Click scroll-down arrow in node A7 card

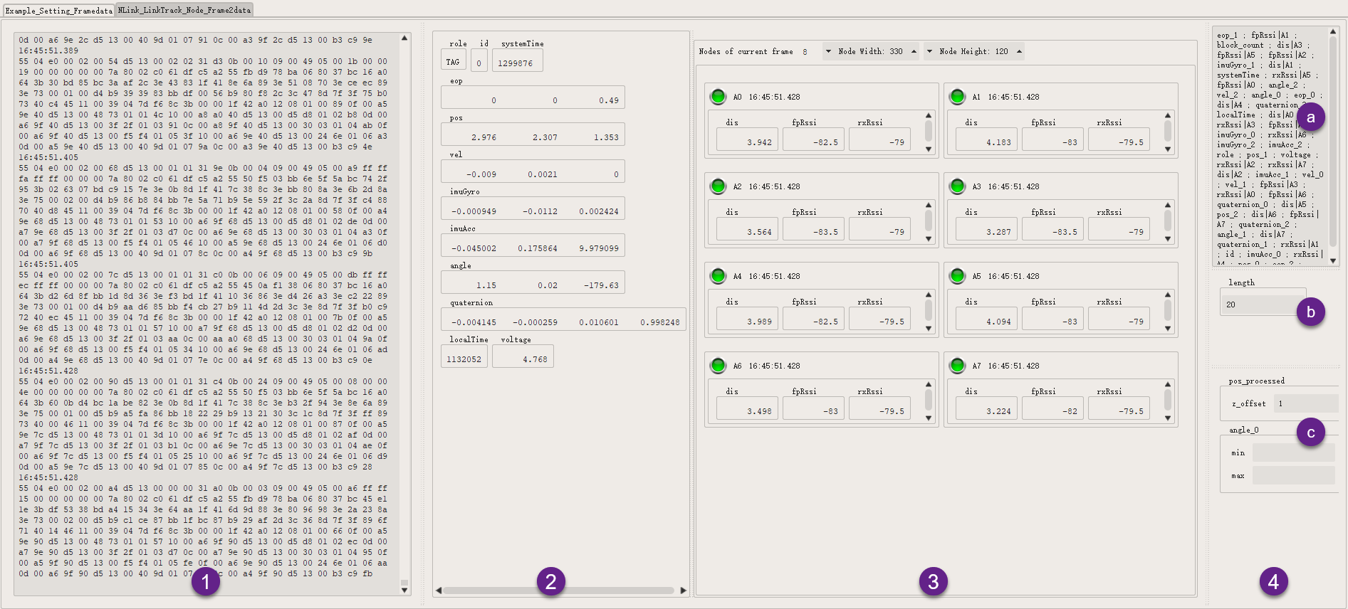[1168, 418]
